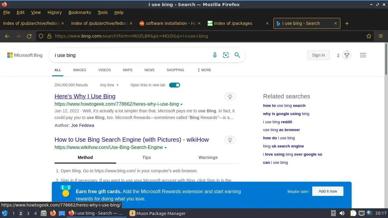Open the Tools menu
Image resolution: width=388 pixels, height=218 pixels.
pos(102,12)
